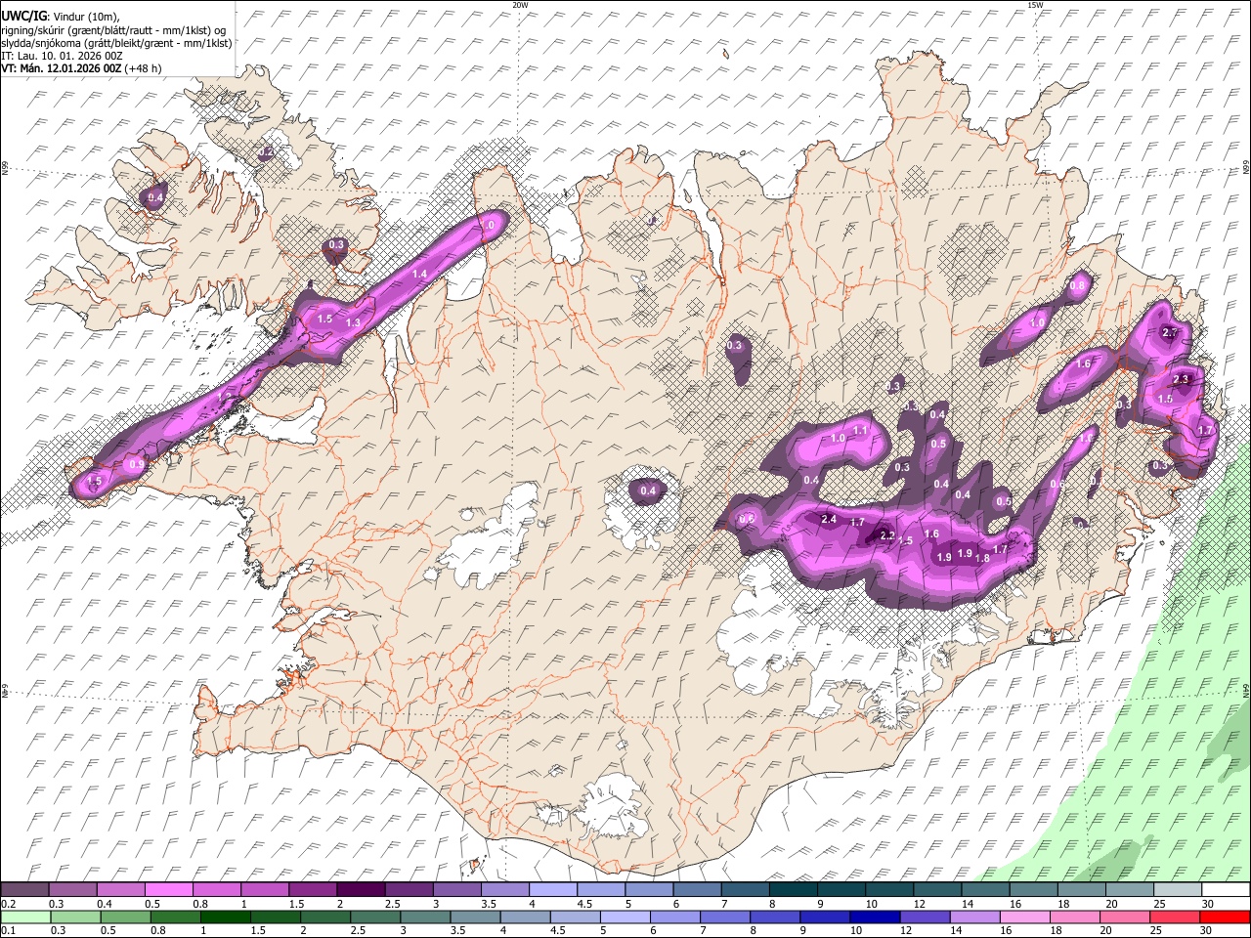Screen dimensions: 1251x938
Task: Click the 1.8 snowfall value on the map
Action: click(x=982, y=558)
